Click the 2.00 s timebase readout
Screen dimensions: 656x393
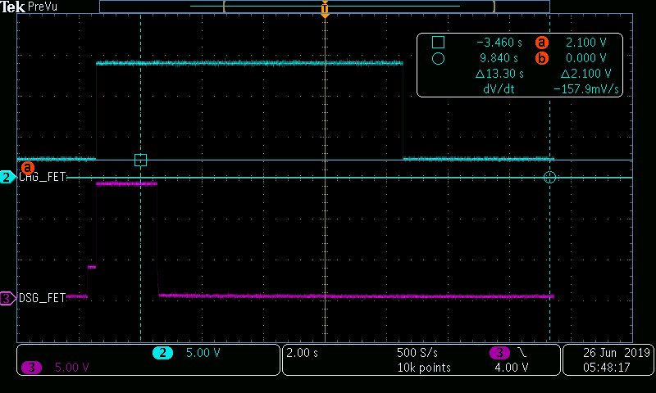(x=302, y=353)
